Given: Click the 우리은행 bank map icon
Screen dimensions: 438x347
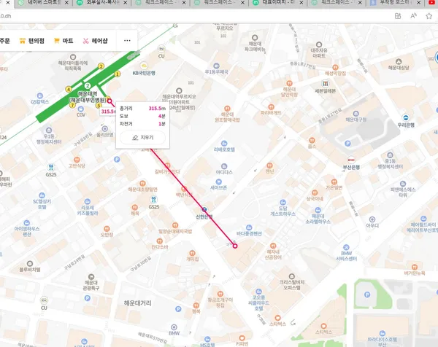Looking at the screenshot, I should (406, 117).
